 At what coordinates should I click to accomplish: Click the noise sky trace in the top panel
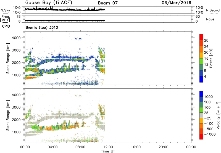click(x=65, y=10)
